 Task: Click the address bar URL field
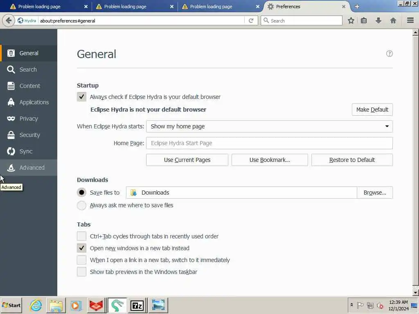142,20
